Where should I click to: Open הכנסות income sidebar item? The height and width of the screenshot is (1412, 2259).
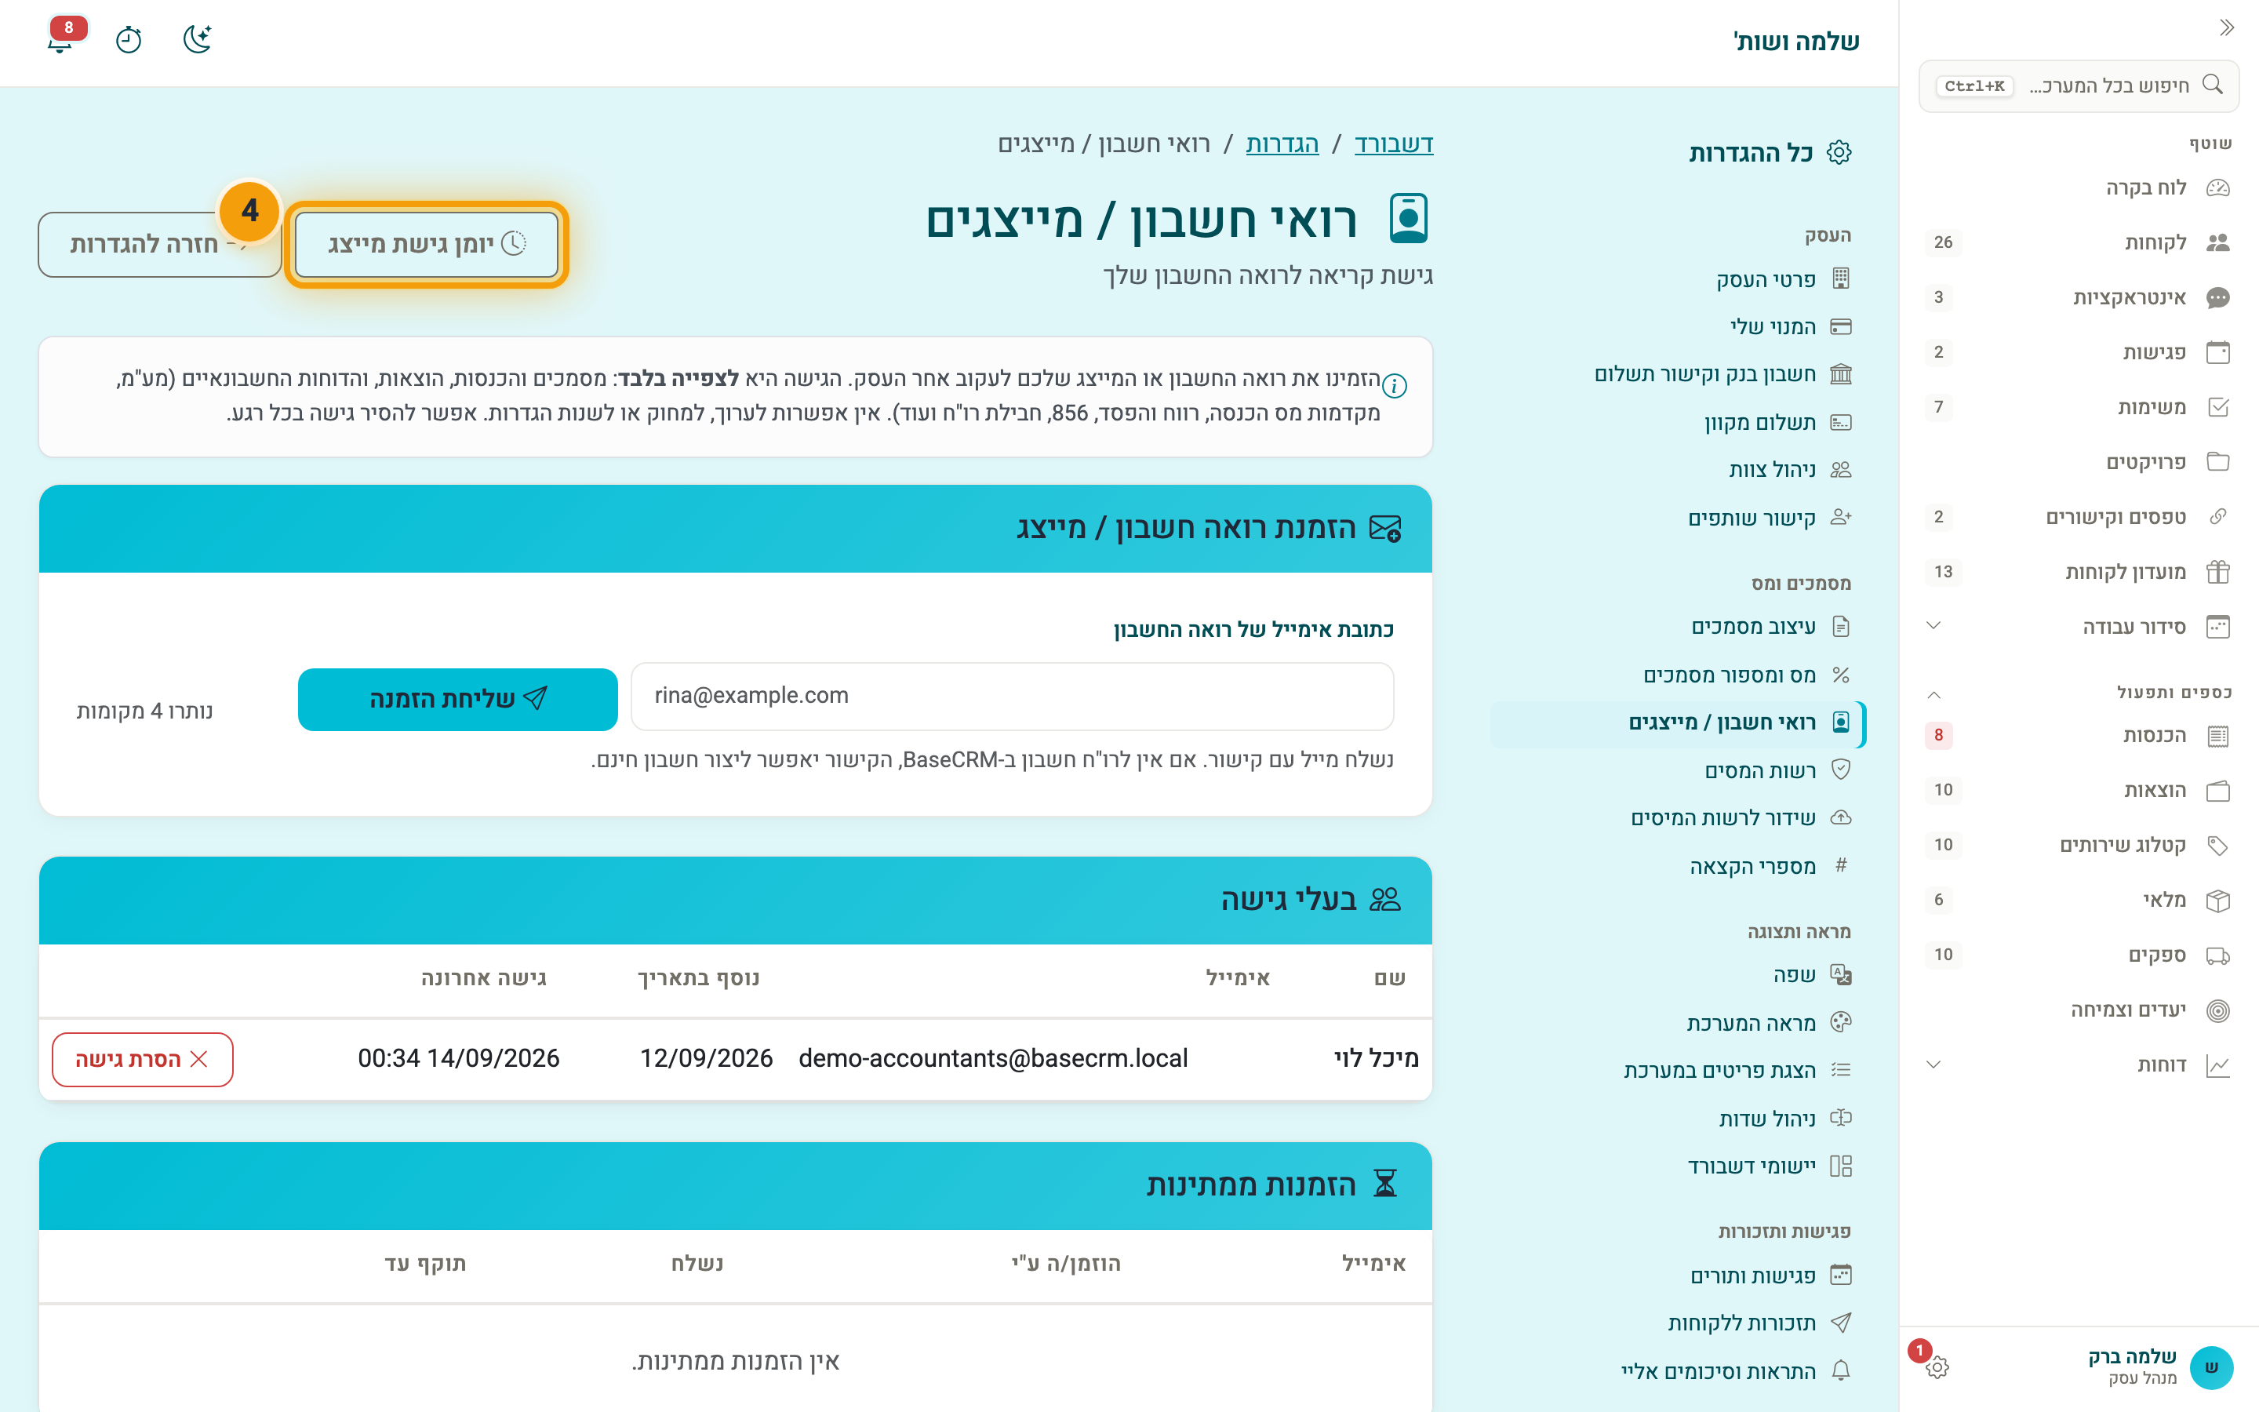tap(2078, 736)
